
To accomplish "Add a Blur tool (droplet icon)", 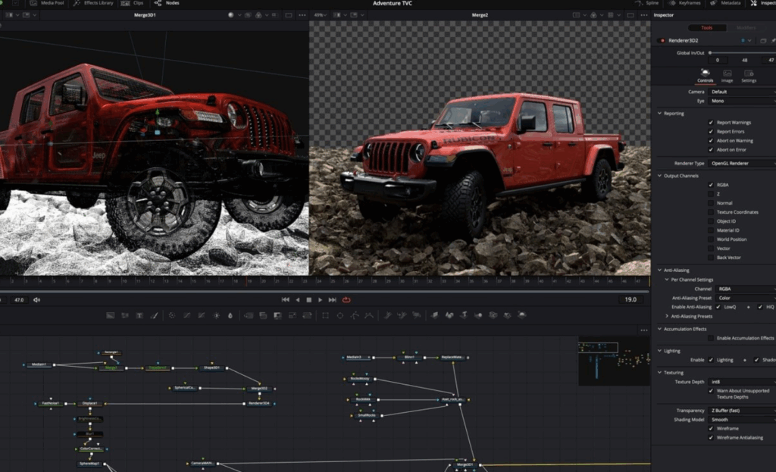I will [230, 315].
